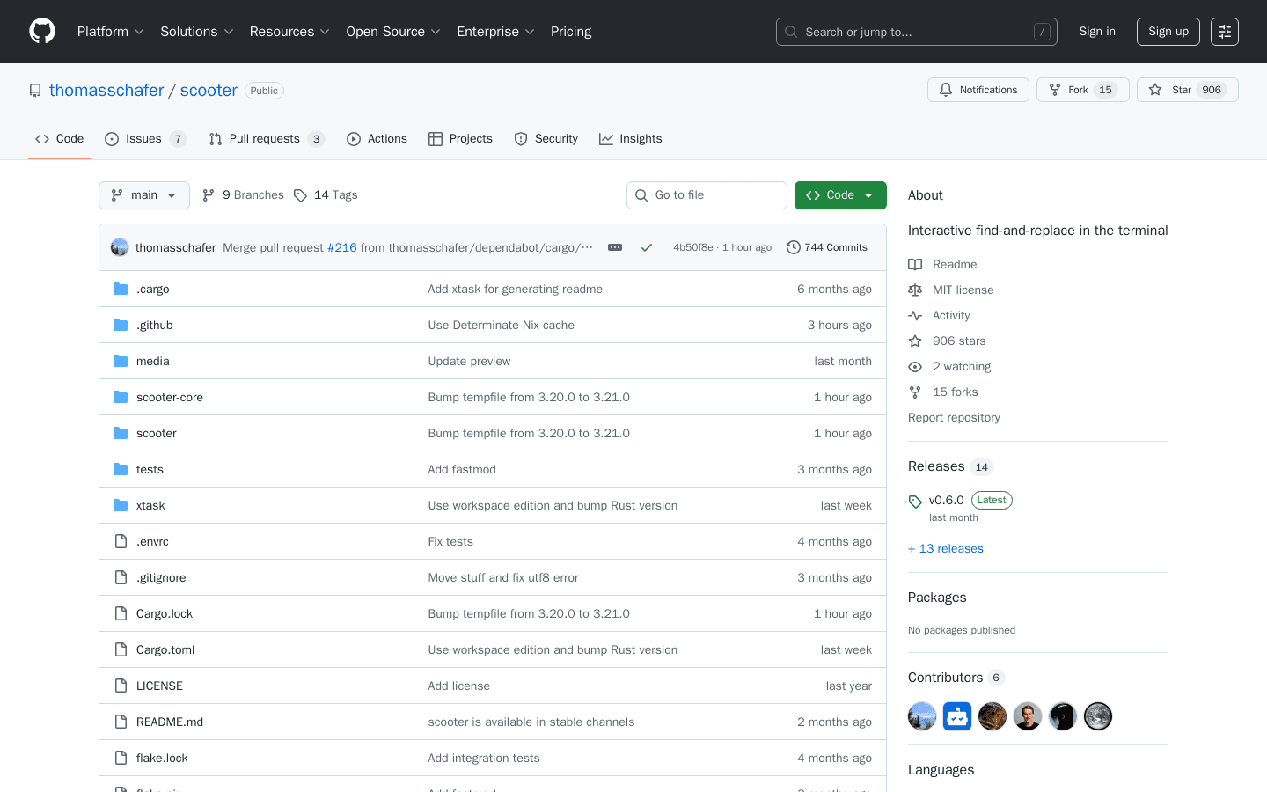Open the + 13 releases link
This screenshot has height=792, width=1267.
tap(945, 548)
